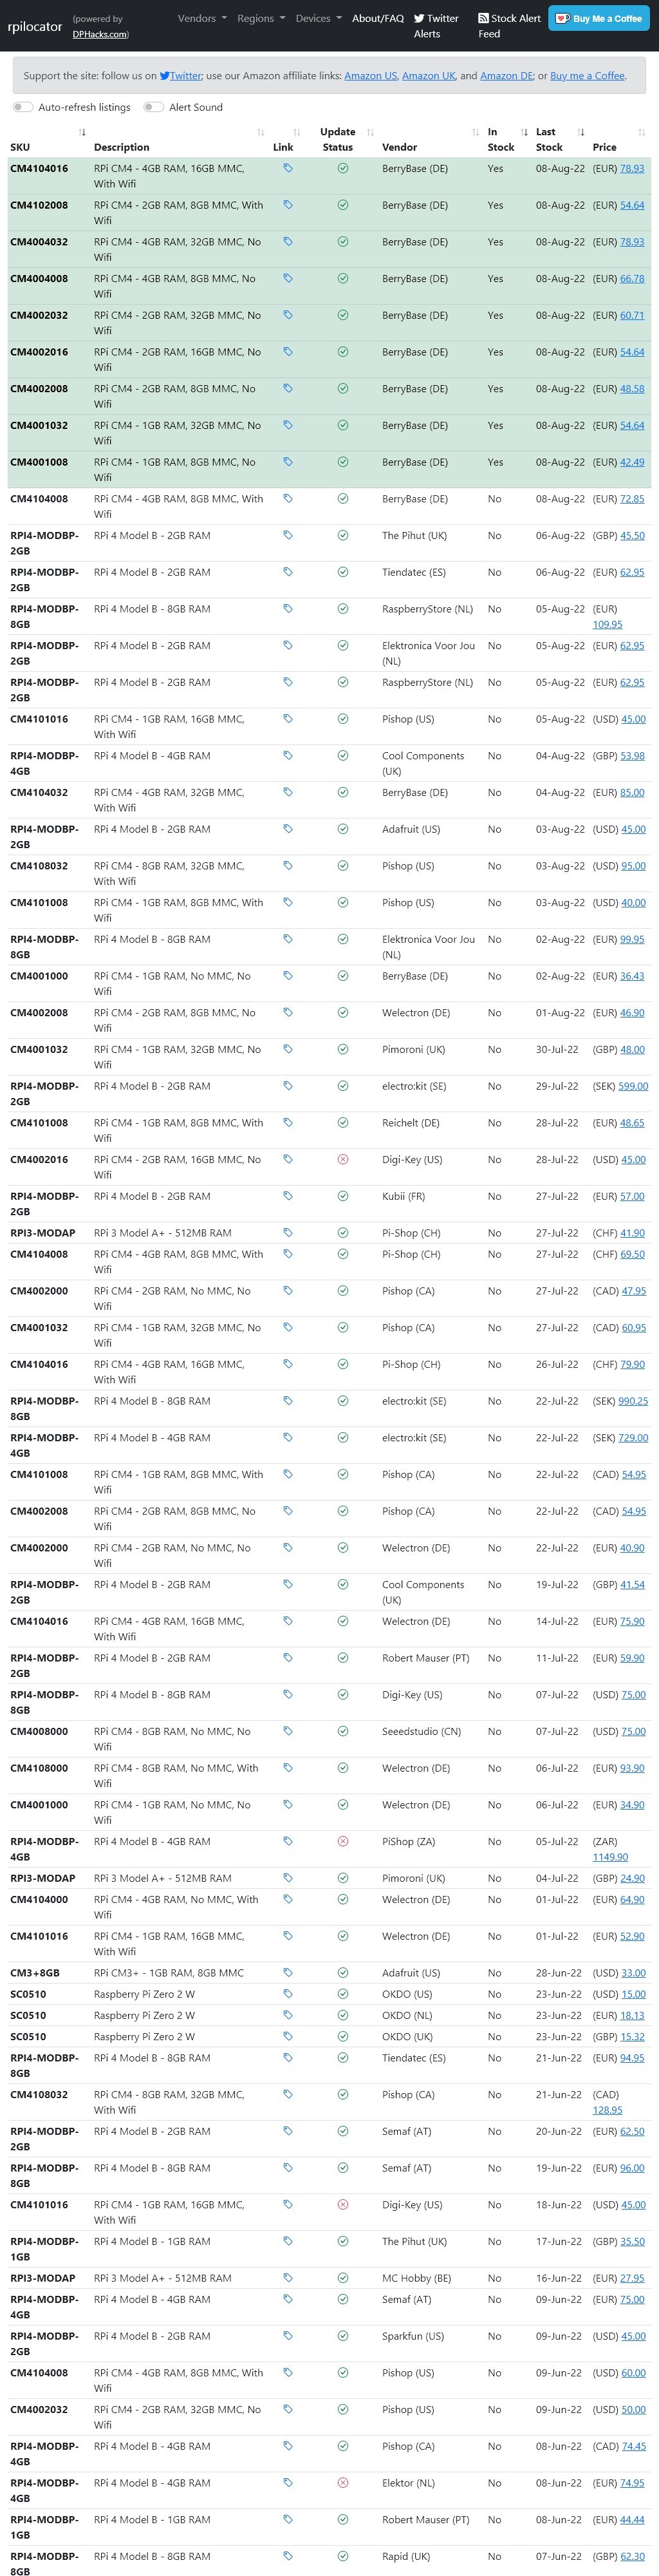This screenshot has width=659, height=2576.
Task: Enable Auto-refresh listings switch
Action: point(23,107)
